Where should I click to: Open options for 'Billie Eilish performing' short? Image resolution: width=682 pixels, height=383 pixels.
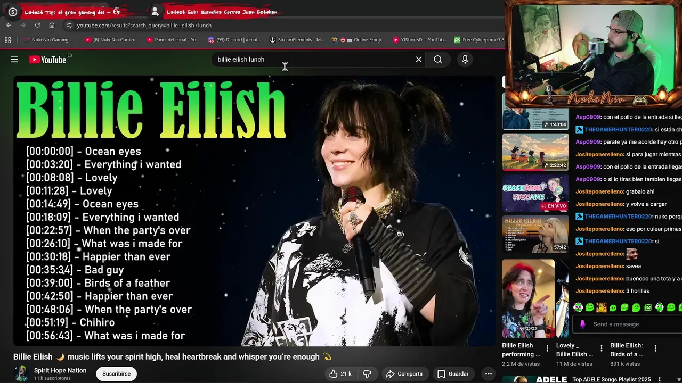pos(547,349)
